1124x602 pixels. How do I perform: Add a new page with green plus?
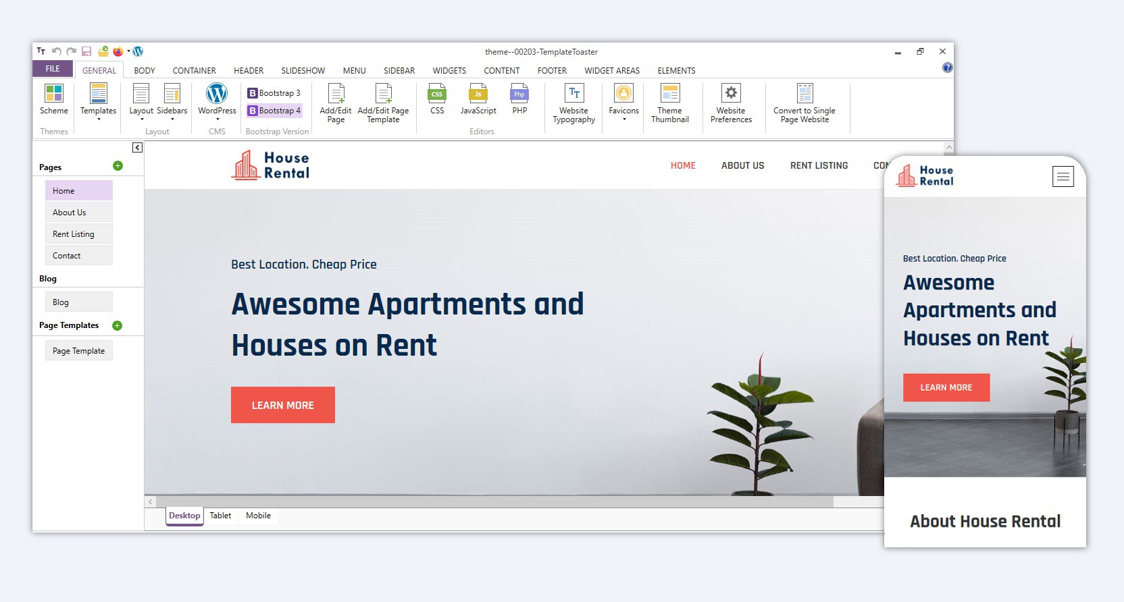pyautogui.click(x=118, y=166)
